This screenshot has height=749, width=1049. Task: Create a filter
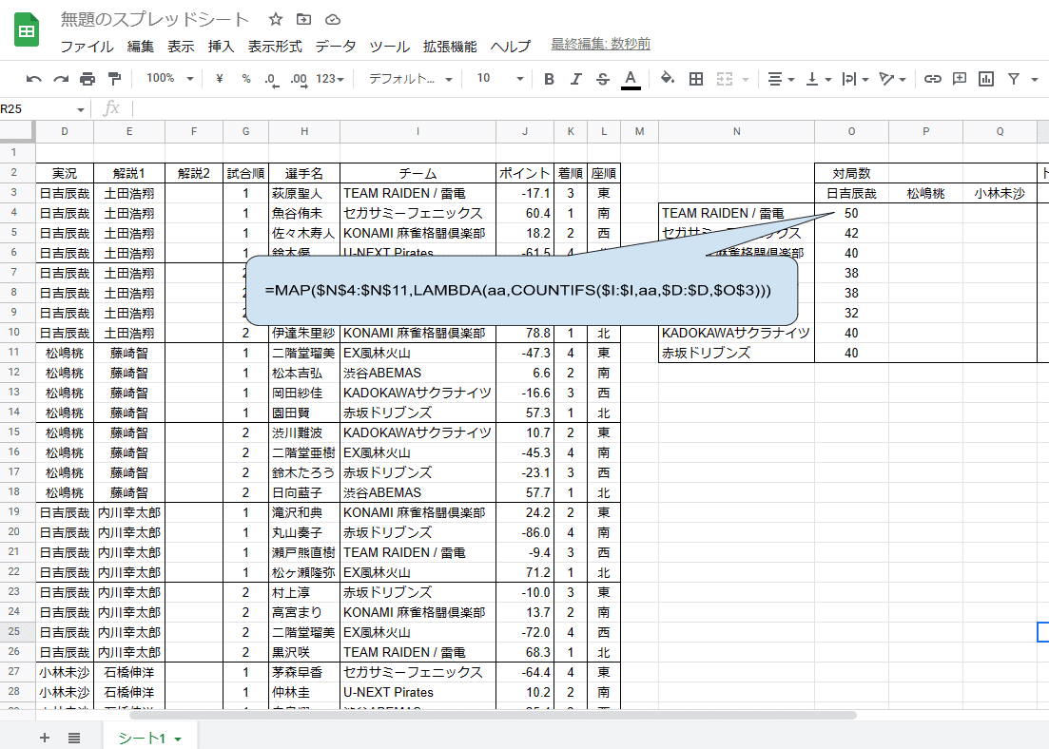click(1014, 79)
